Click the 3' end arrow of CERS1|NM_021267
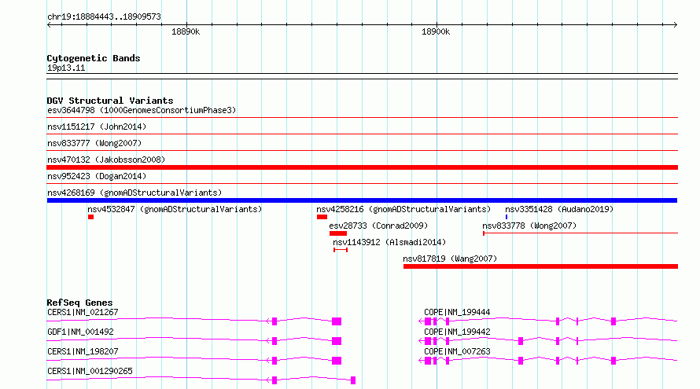700x389 pixels. 269,321
